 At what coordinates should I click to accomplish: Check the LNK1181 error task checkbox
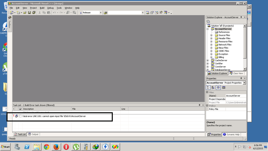(20, 116)
